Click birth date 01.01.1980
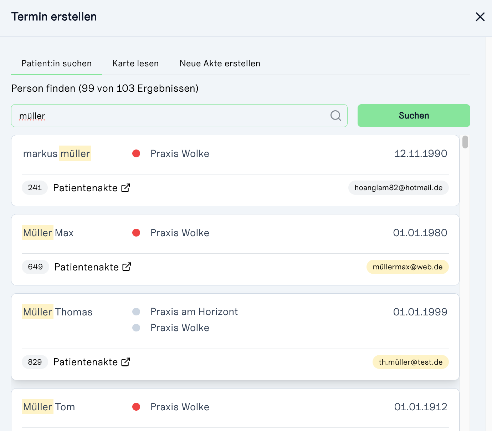The width and height of the screenshot is (492, 431). (420, 233)
